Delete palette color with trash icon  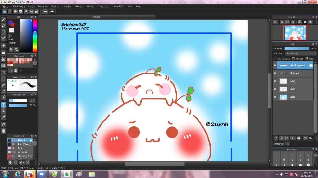point(16,70)
